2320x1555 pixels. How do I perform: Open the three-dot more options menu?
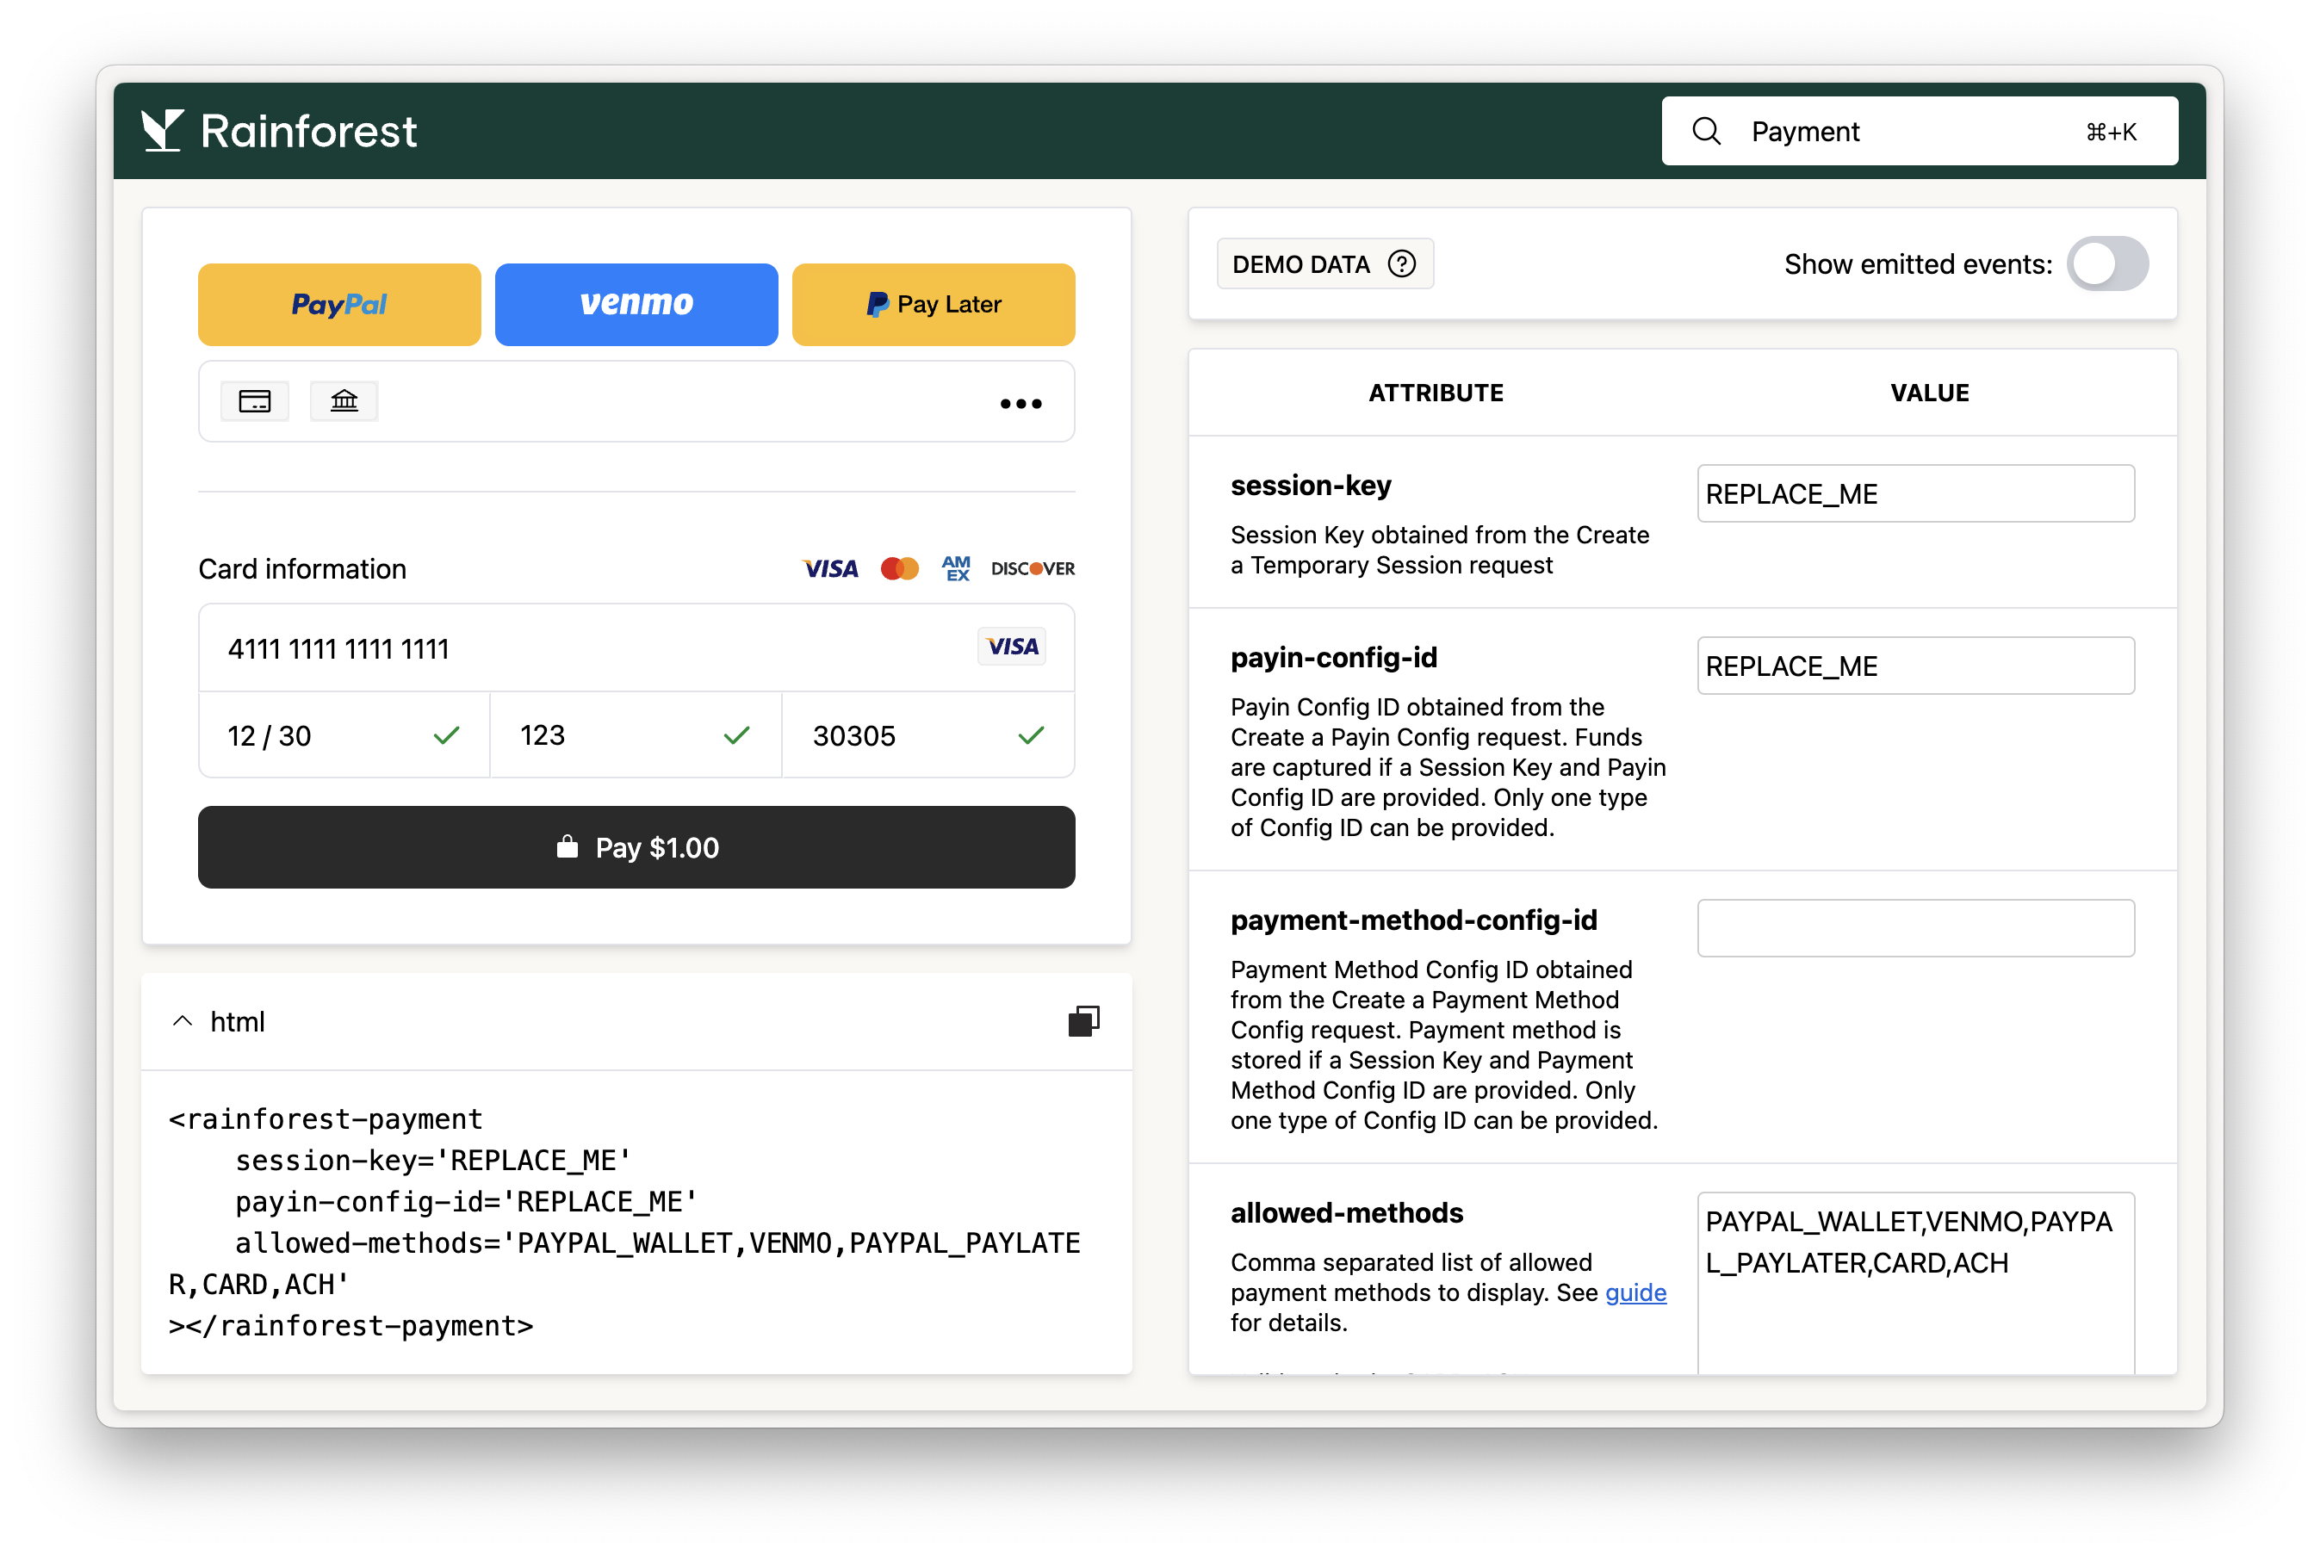[1020, 404]
